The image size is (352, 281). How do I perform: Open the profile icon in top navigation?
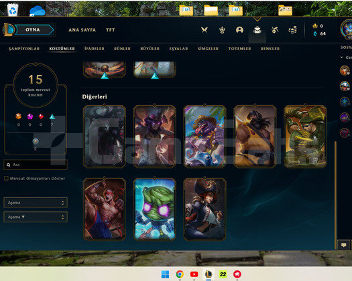[239, 30]
